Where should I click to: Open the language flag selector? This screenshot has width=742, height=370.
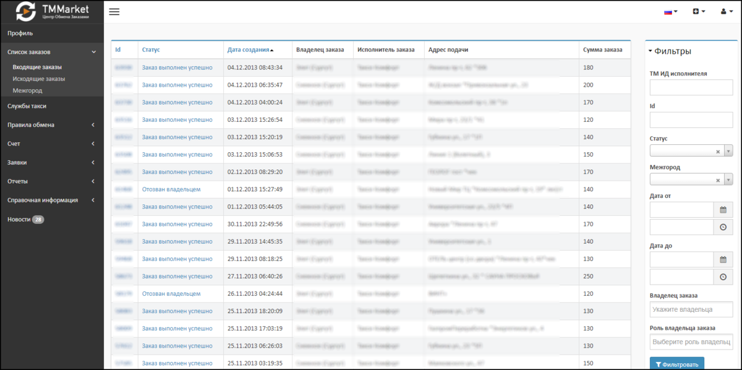(x=671, y=12)
